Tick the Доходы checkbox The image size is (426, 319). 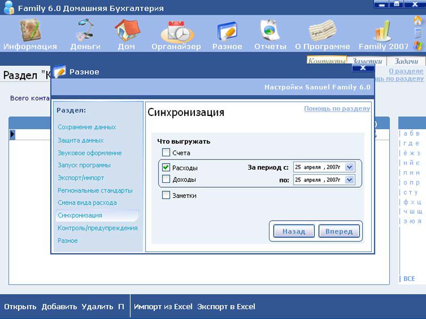pyautogui.click(x=166, y=179)
